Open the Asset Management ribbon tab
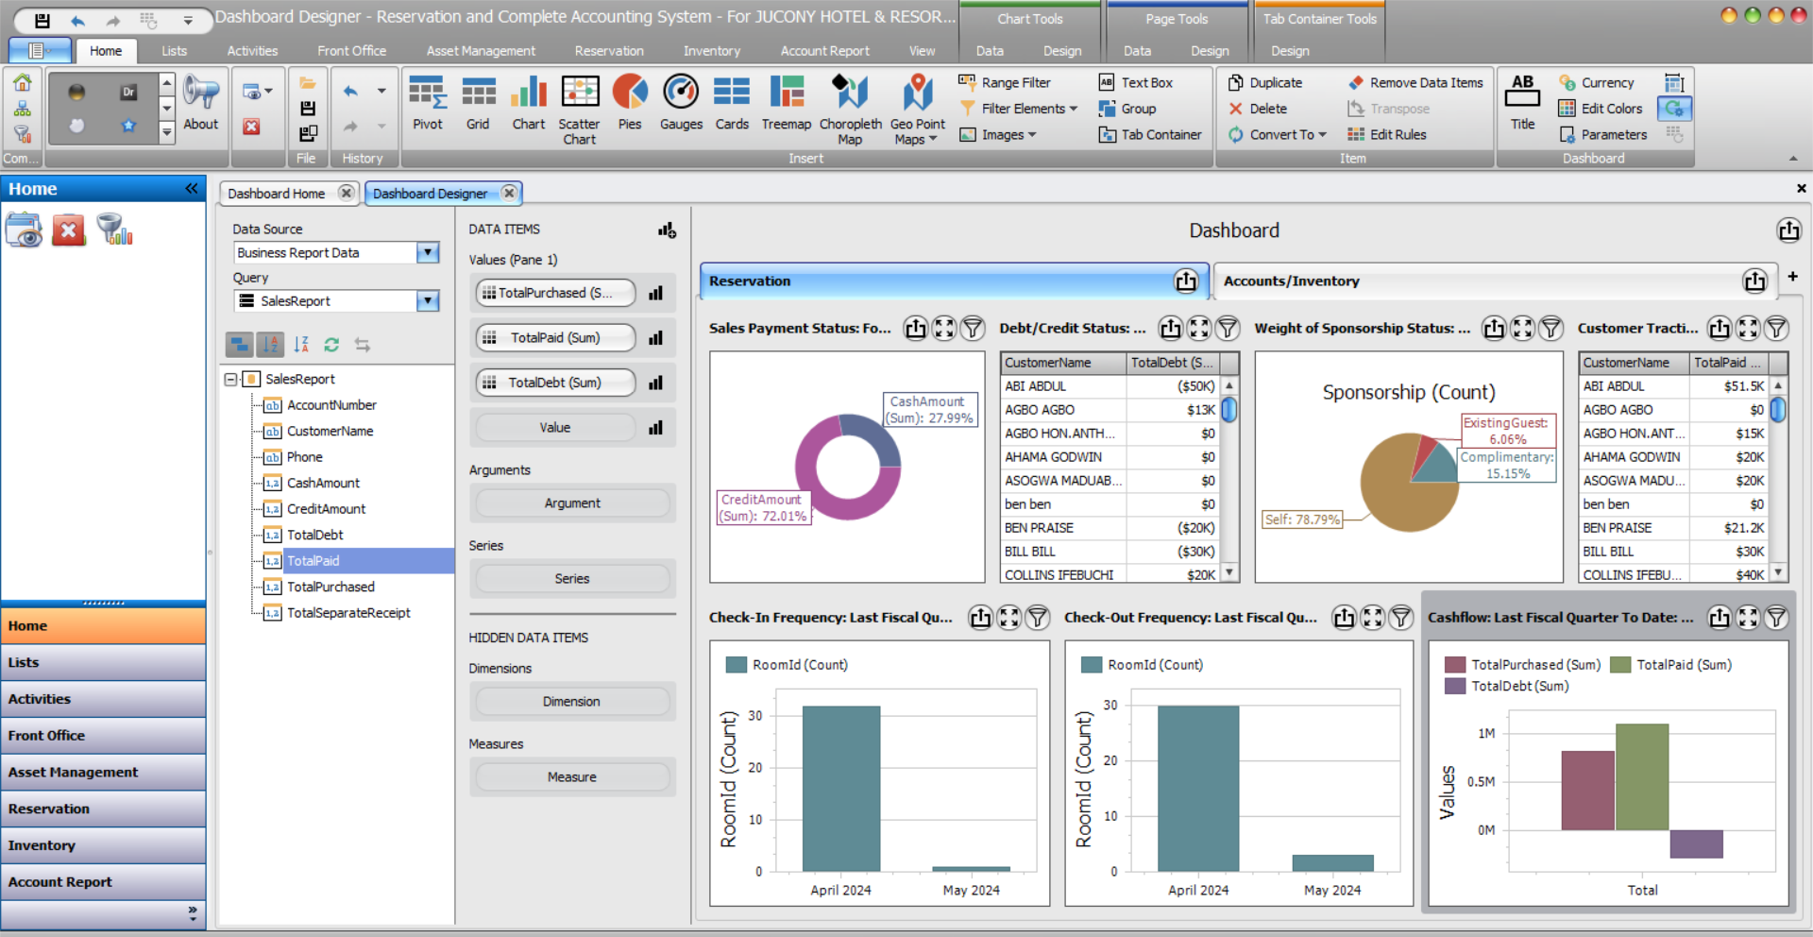The height and width of the screenshot is (937, 1813). [481, 51]
